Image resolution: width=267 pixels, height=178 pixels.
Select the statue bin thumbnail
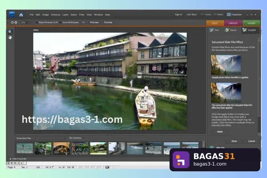click(117, 148)
